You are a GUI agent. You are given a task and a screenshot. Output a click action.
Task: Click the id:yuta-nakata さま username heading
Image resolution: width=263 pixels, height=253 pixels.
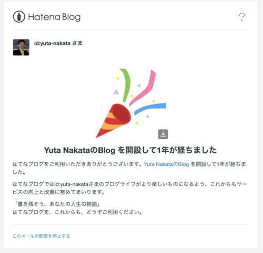pos(58,43)
